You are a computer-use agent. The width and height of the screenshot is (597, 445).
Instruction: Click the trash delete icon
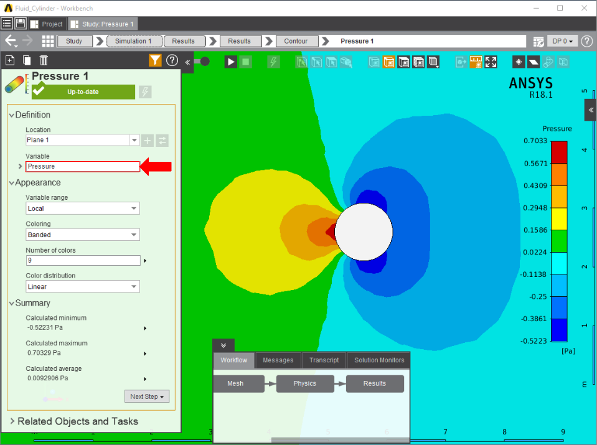pyautogui.click(x=44, y=60)
